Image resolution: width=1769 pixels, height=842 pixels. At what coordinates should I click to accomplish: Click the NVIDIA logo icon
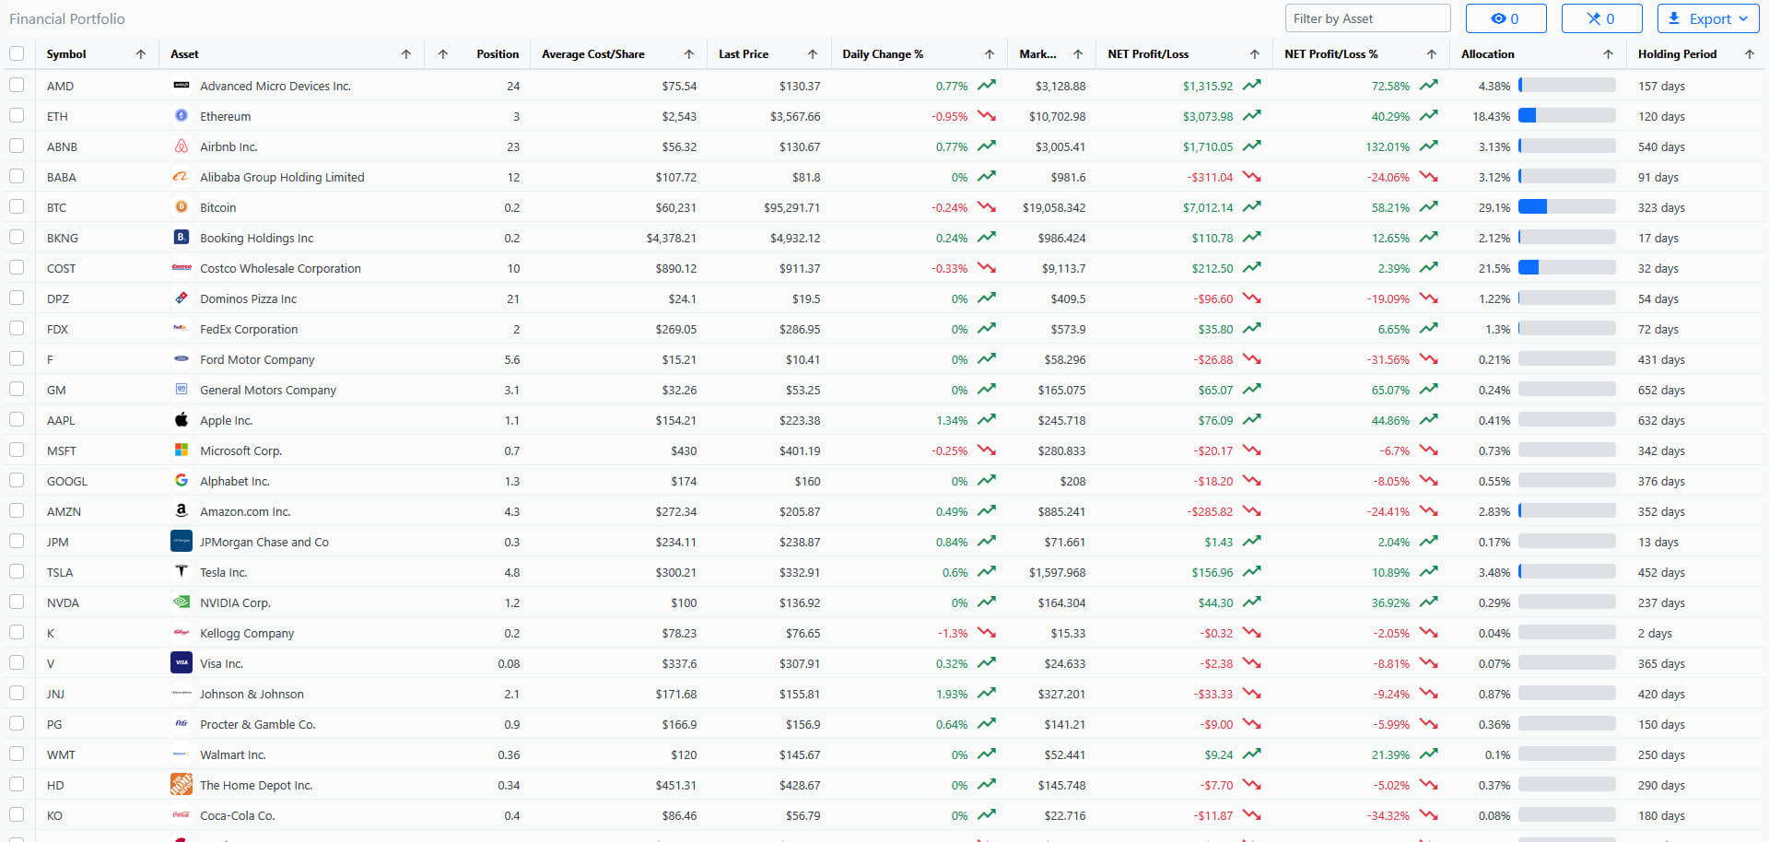pyautogui.click(x=182, y=602)
